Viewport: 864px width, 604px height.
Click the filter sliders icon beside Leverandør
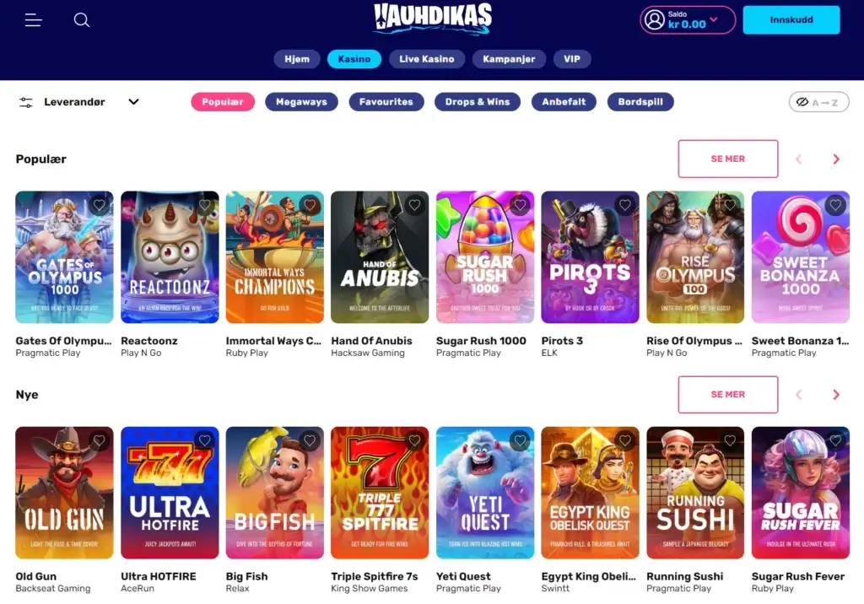tap(26, 103)
